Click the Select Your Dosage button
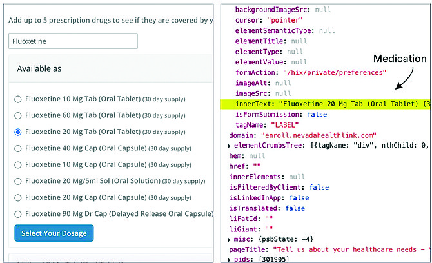Viewport: 432px width, 263px height. point(54,233)
